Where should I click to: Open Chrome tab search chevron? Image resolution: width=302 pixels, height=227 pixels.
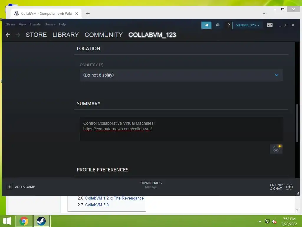coord(264,14)
